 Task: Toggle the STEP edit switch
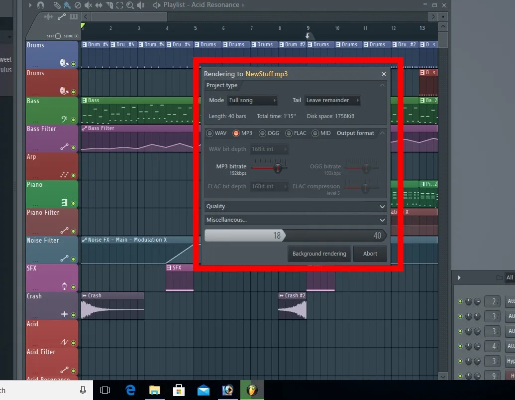click(58, 36)
